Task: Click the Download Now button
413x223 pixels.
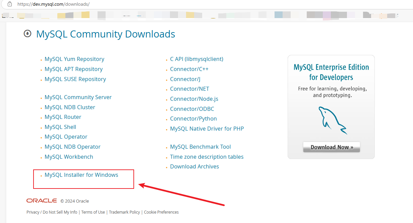Action: [332, 147]
